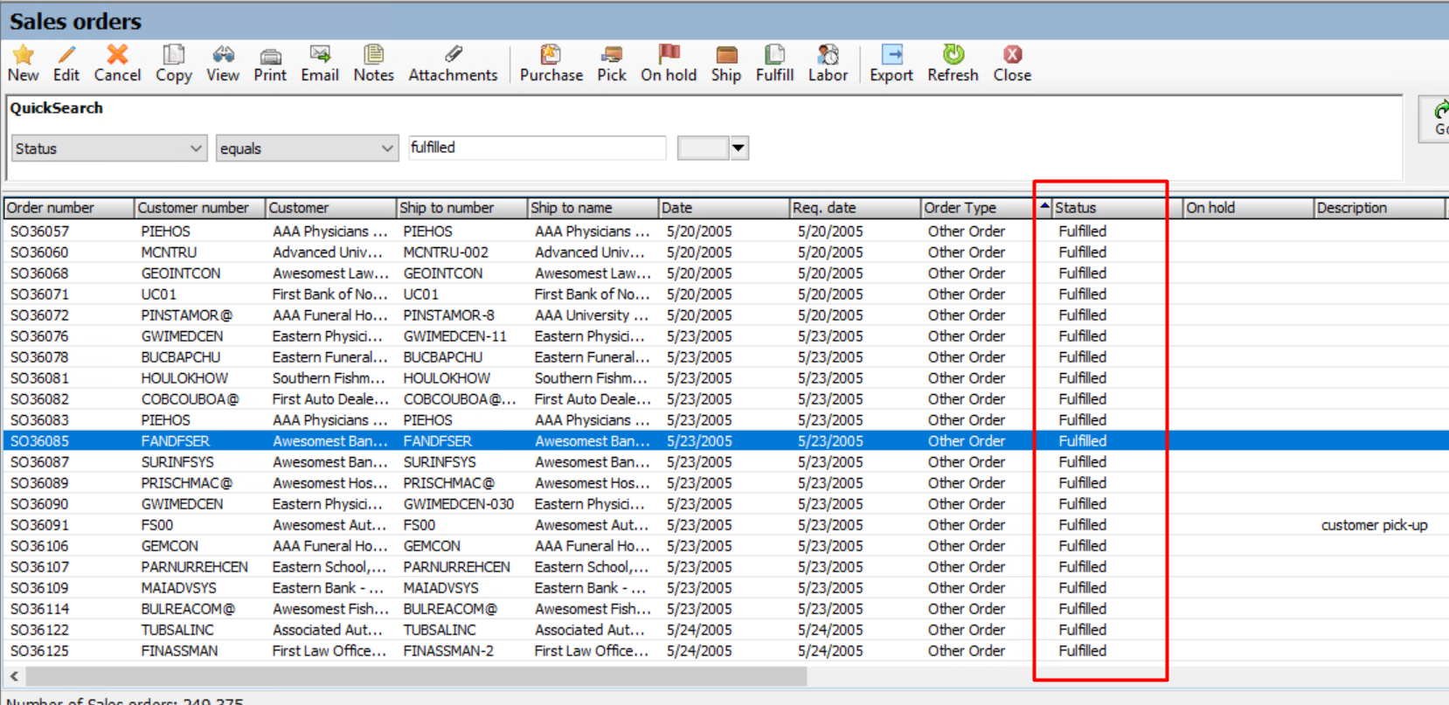Viewport: 1449px width, 705px height.
Task: Select order SO36083 row
Action: tap(724, 420)
